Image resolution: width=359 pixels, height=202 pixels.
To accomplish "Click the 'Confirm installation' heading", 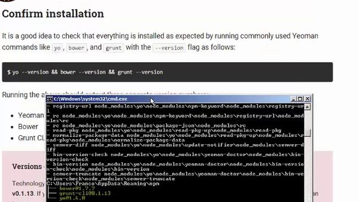I will click(53, 13).
